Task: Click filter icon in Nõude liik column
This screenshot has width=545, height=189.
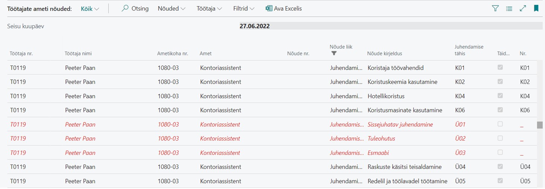Action: point(334,53)
